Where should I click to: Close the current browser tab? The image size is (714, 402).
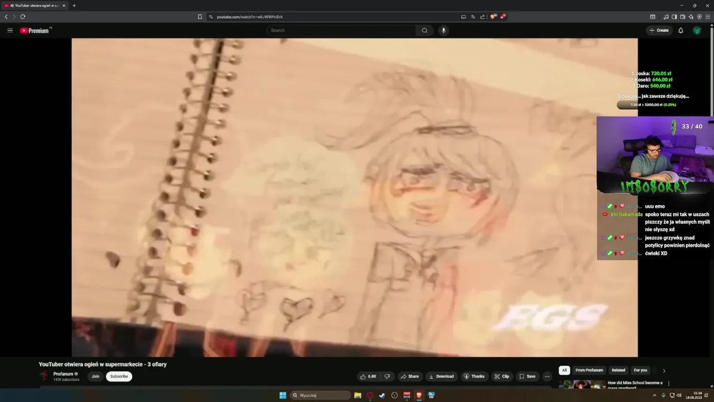point(64,6)
